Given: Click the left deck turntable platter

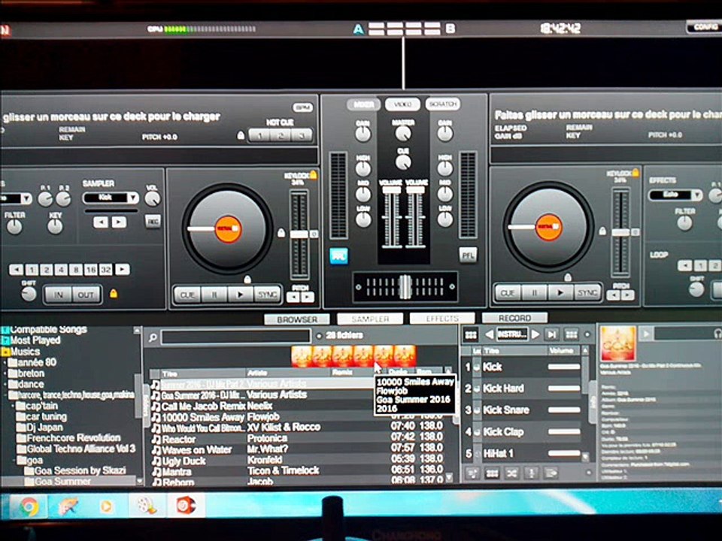Looking at the screenshot, I should click(x=227, y=228).
